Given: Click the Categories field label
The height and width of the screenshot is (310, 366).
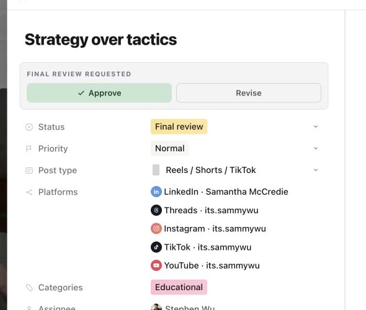Looking at the screenshot, I should pos(60,288).
